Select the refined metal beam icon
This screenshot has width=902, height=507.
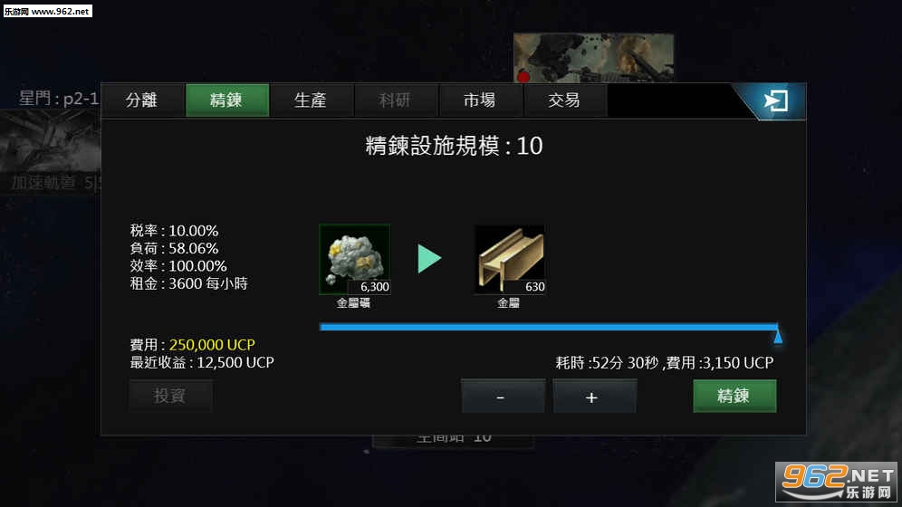(x=509, y=259)
